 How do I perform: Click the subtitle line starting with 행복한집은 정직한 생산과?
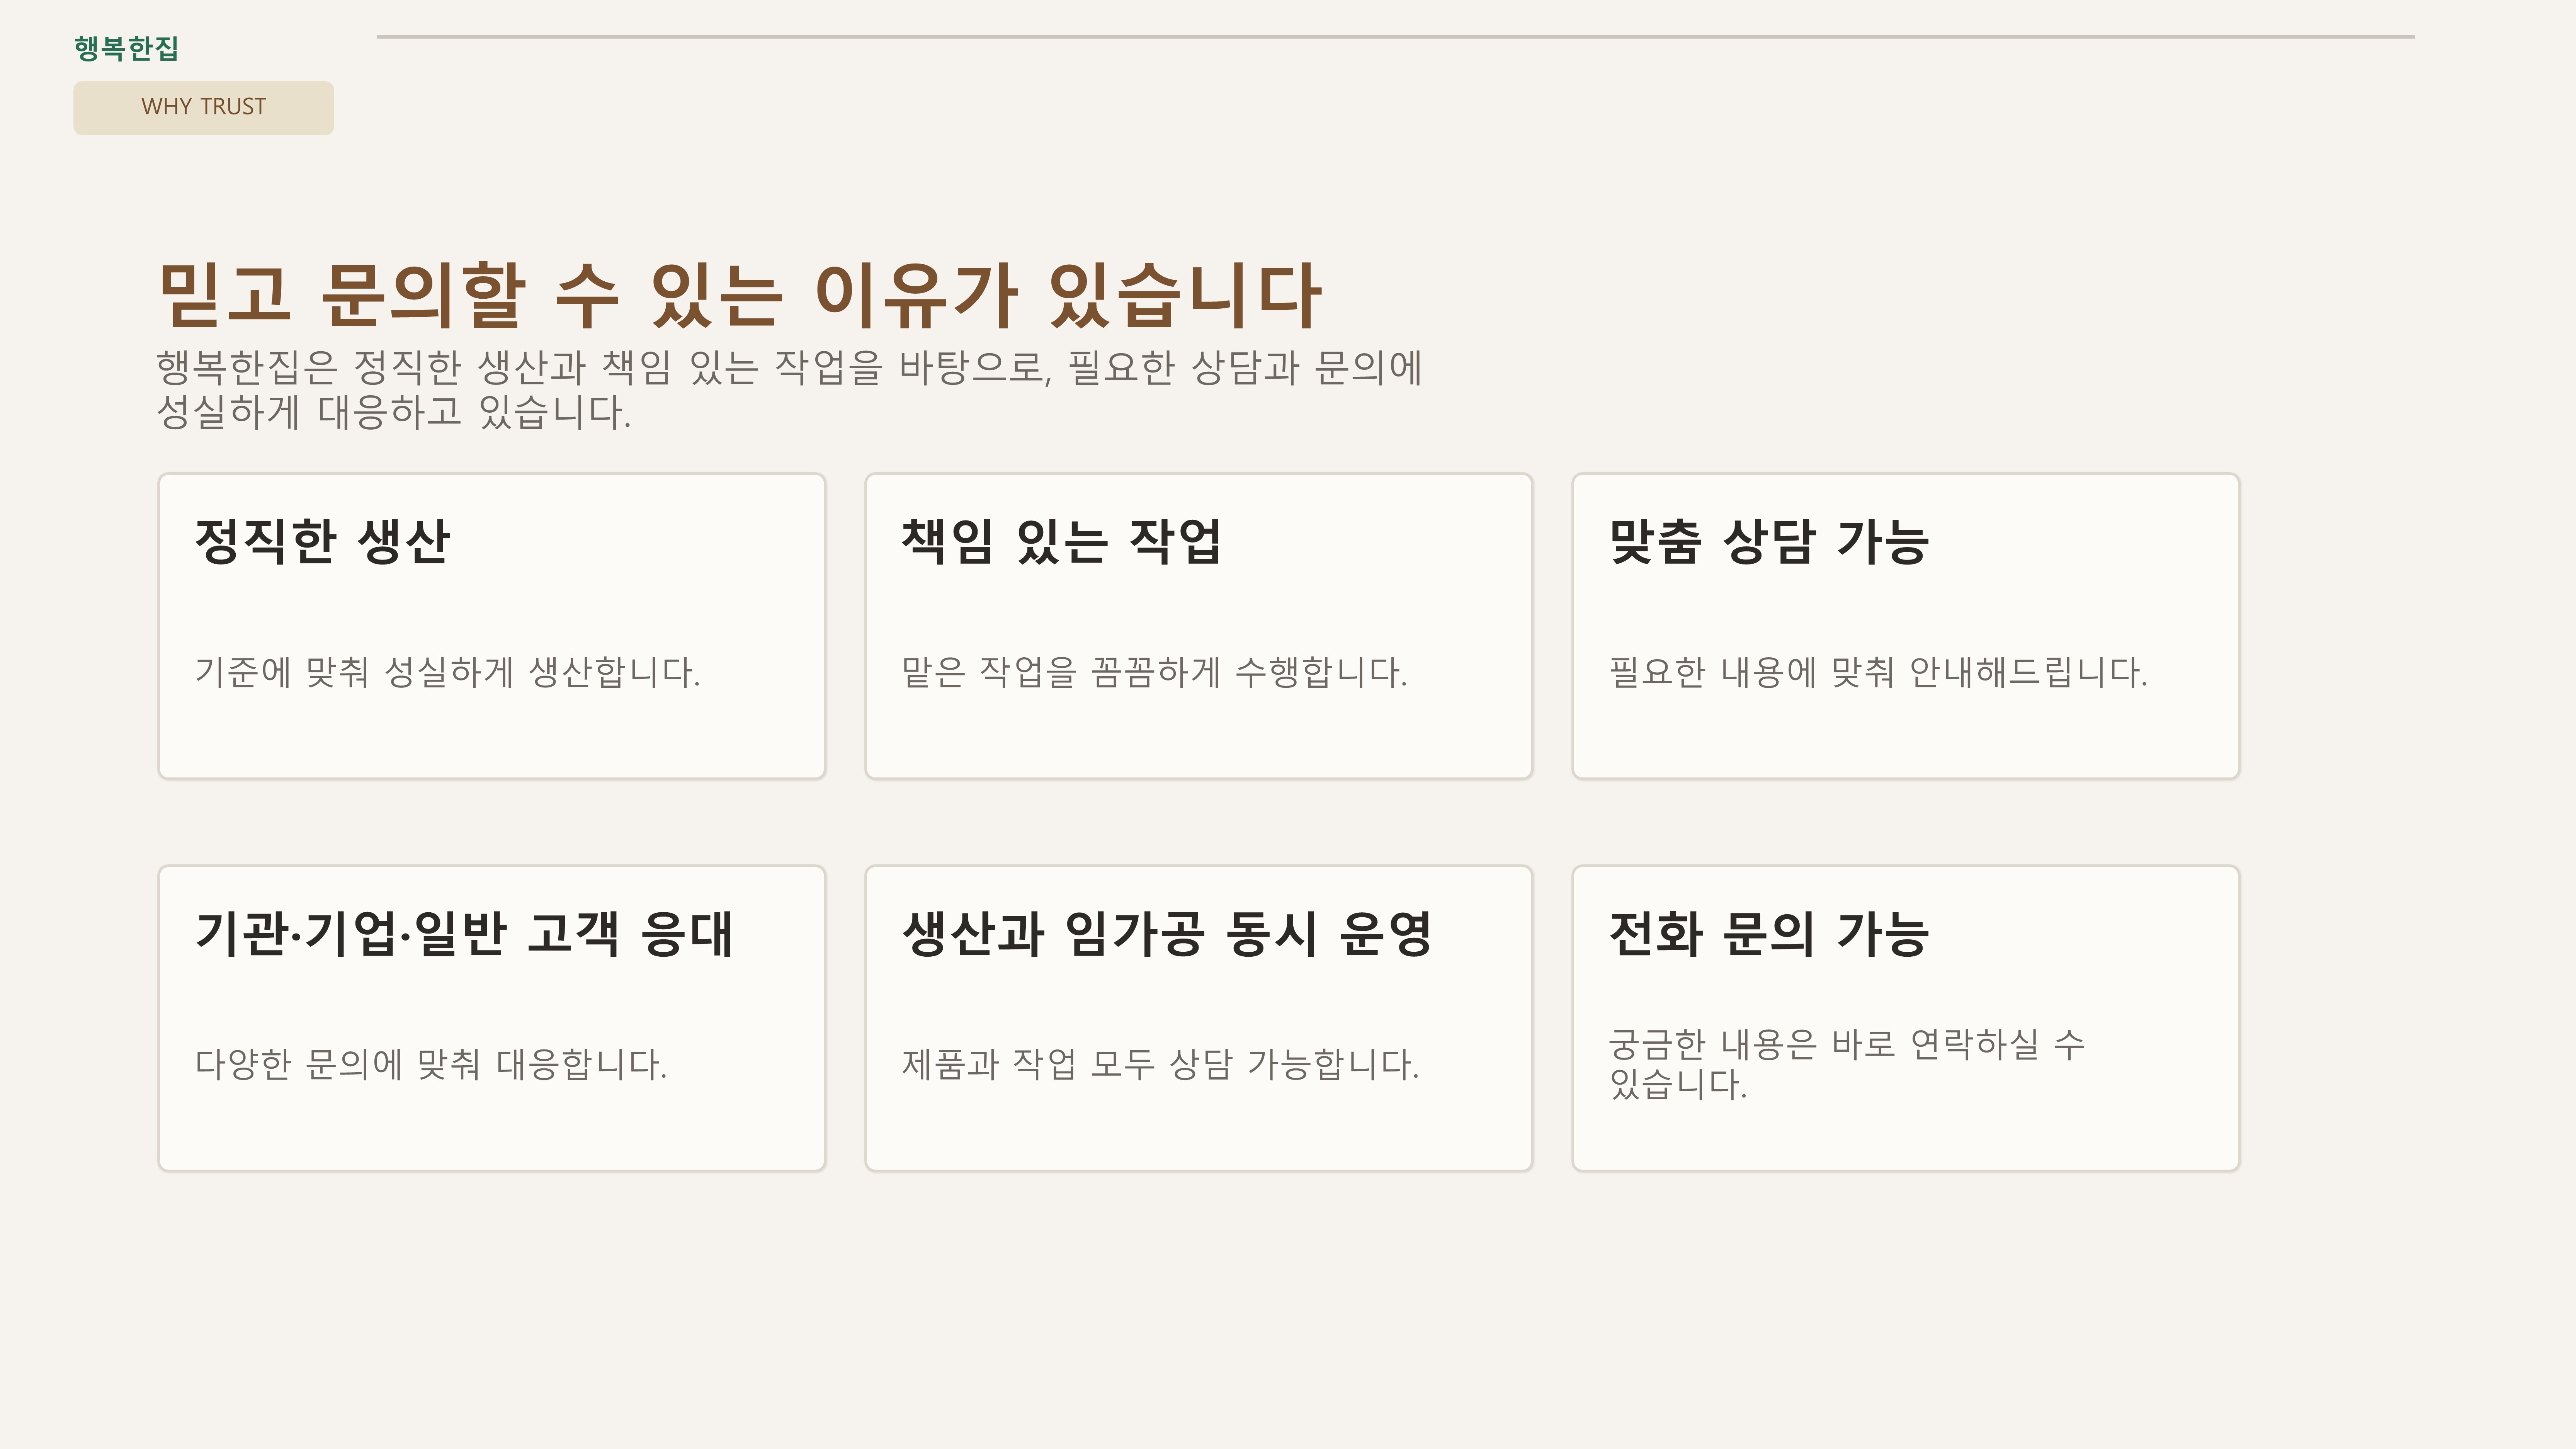click(788, 368)
